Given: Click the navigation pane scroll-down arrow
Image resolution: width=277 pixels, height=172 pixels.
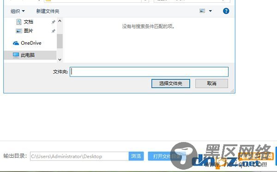Looking at the screenshot, I should pos(60,59).
